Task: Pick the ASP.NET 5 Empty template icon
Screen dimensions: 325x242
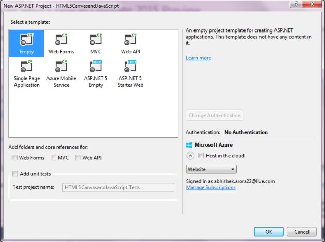Action: click(96, 66)
